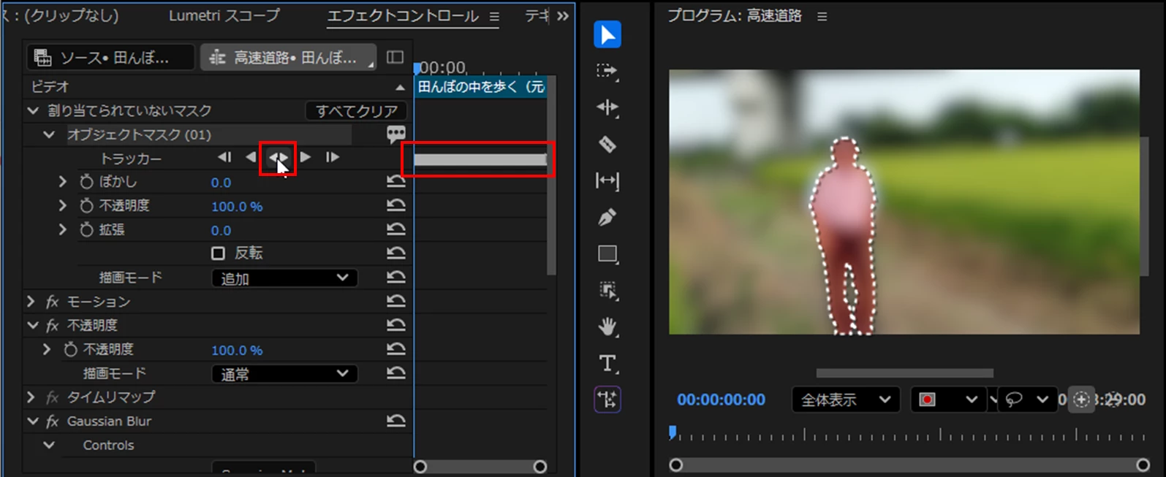Toggle the fx タイムリマップ effect
Image resolution: width=1166 pixels, height=477 pixels.
53,397
